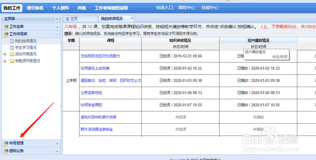Click the 活动开展情况 folder icon
This screenshot has width=316, height=160.
click(12, 54)
